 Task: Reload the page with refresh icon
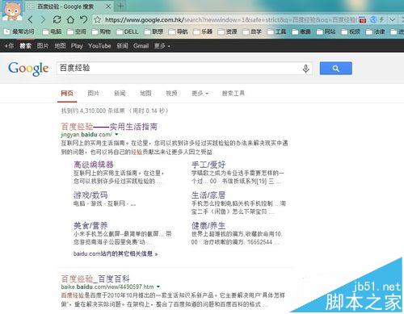pos(57,19)
